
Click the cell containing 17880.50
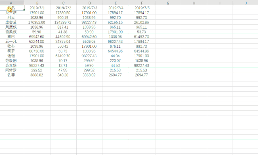(63, 13)
